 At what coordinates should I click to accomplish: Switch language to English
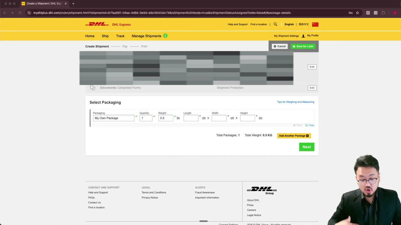tap(289, 24)
